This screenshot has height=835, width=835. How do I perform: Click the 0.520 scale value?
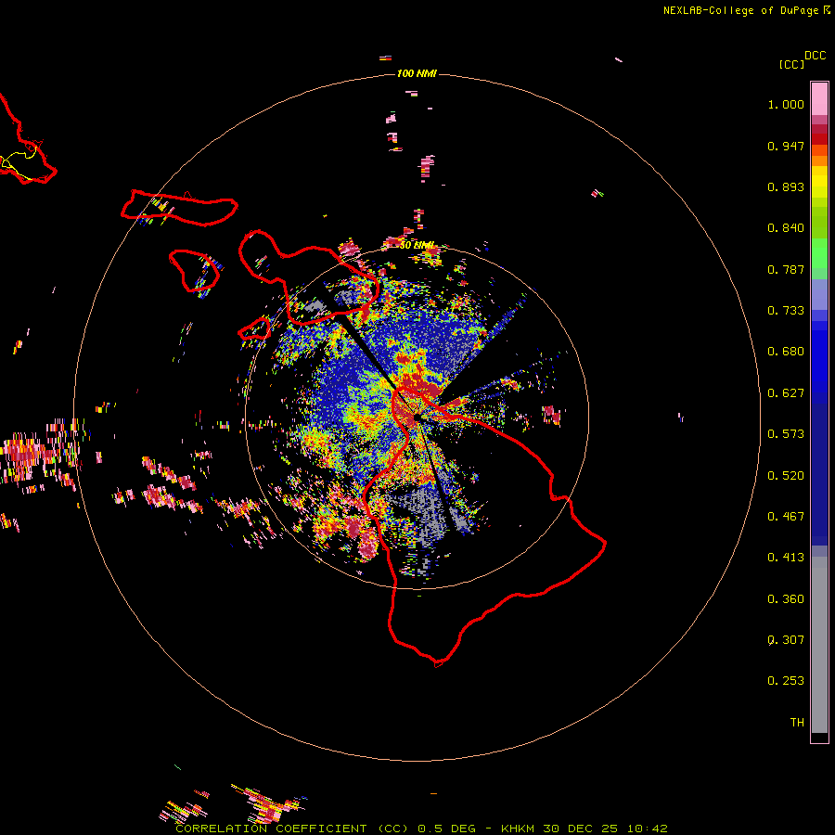(x=786, y=476)
